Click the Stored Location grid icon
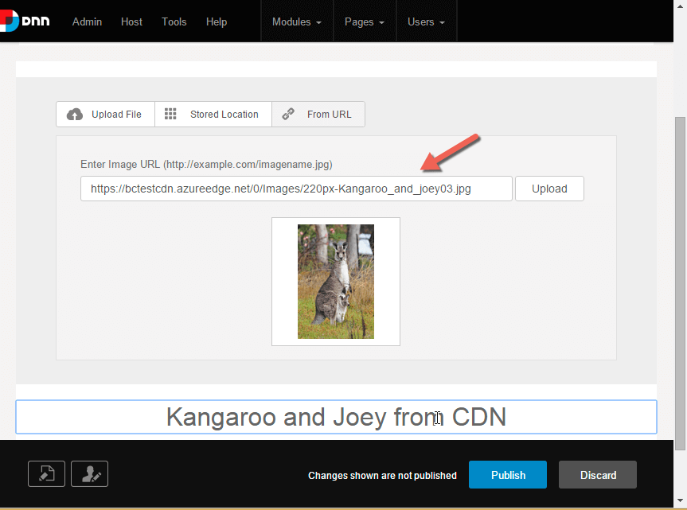This screenshot has height=510, width=687. coord(170,115)
